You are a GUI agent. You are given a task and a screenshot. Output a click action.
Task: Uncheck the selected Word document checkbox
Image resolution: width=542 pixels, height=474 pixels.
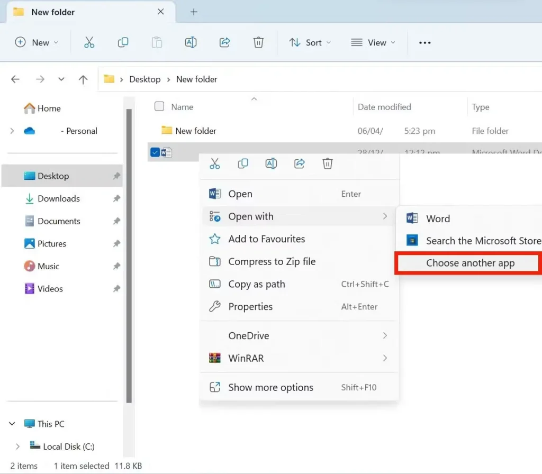point(155,153)
